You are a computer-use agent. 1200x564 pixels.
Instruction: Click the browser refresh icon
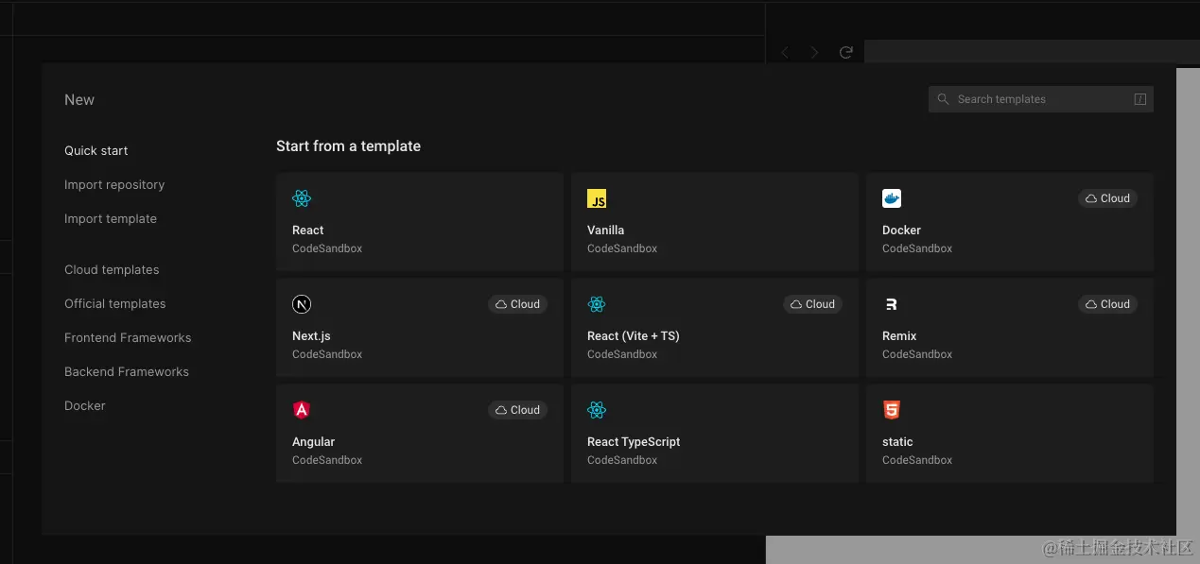coord(846,53)
